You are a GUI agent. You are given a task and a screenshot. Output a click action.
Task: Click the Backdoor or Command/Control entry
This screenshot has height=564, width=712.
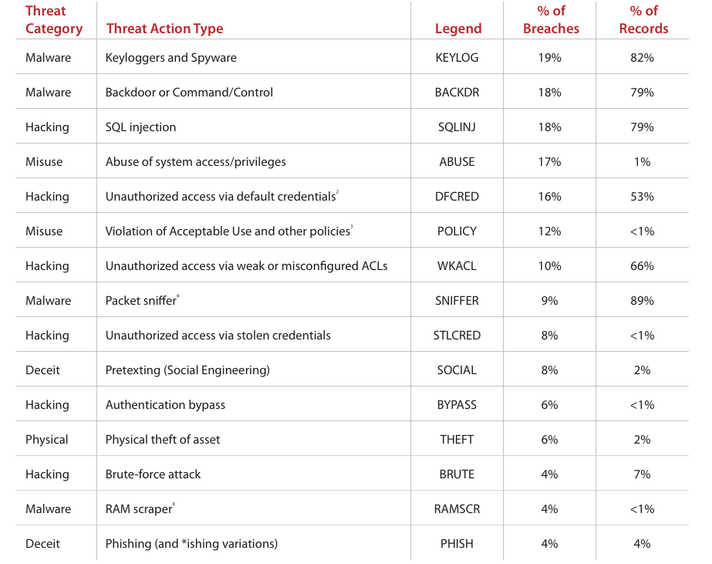click(189, 93)
